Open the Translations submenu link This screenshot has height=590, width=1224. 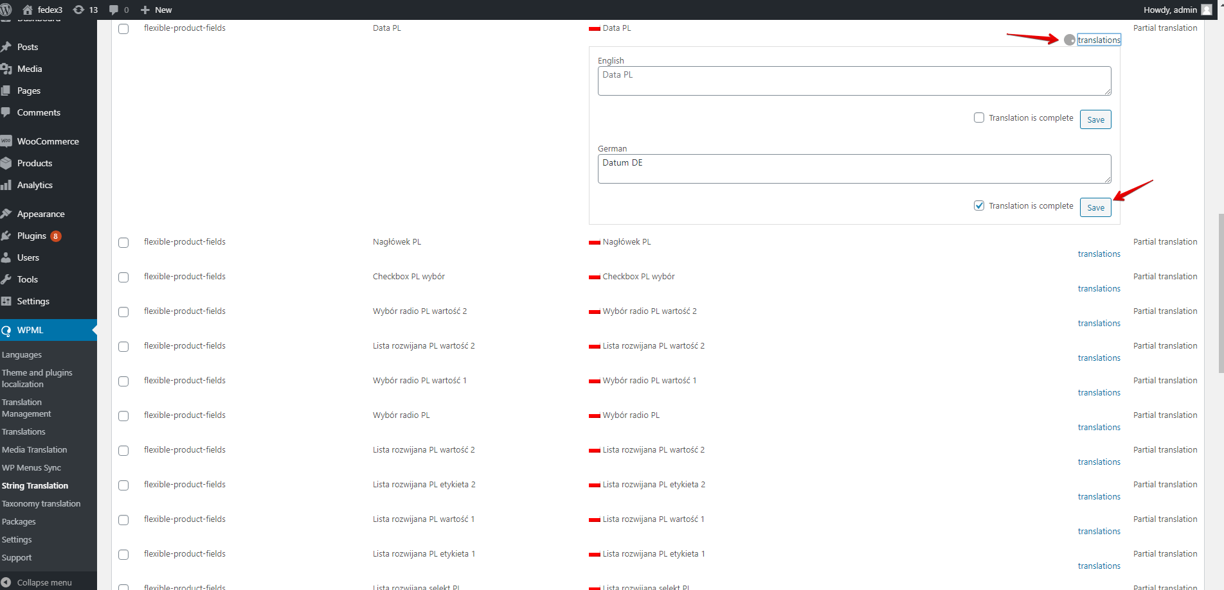24,431
